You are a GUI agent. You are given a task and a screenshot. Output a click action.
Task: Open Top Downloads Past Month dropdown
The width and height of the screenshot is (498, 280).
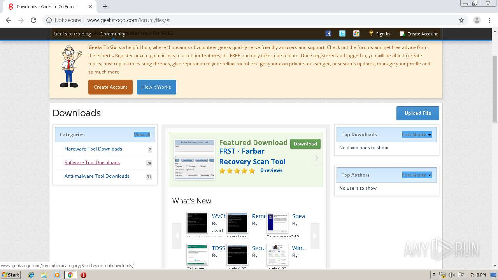(417, 135)
